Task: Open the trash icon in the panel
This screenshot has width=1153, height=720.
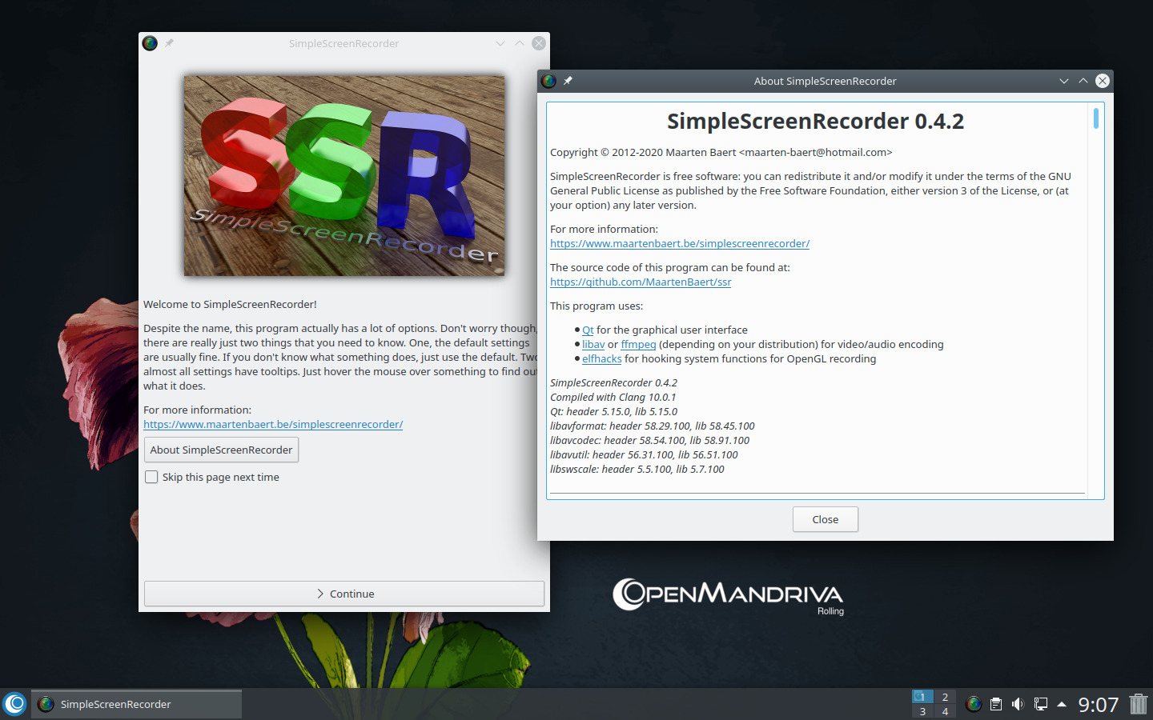Action: click(x=1139, y=704)
